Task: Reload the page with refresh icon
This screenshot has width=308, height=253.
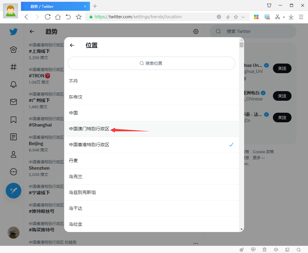Action: pyautogui.click(x=48, y=17)
